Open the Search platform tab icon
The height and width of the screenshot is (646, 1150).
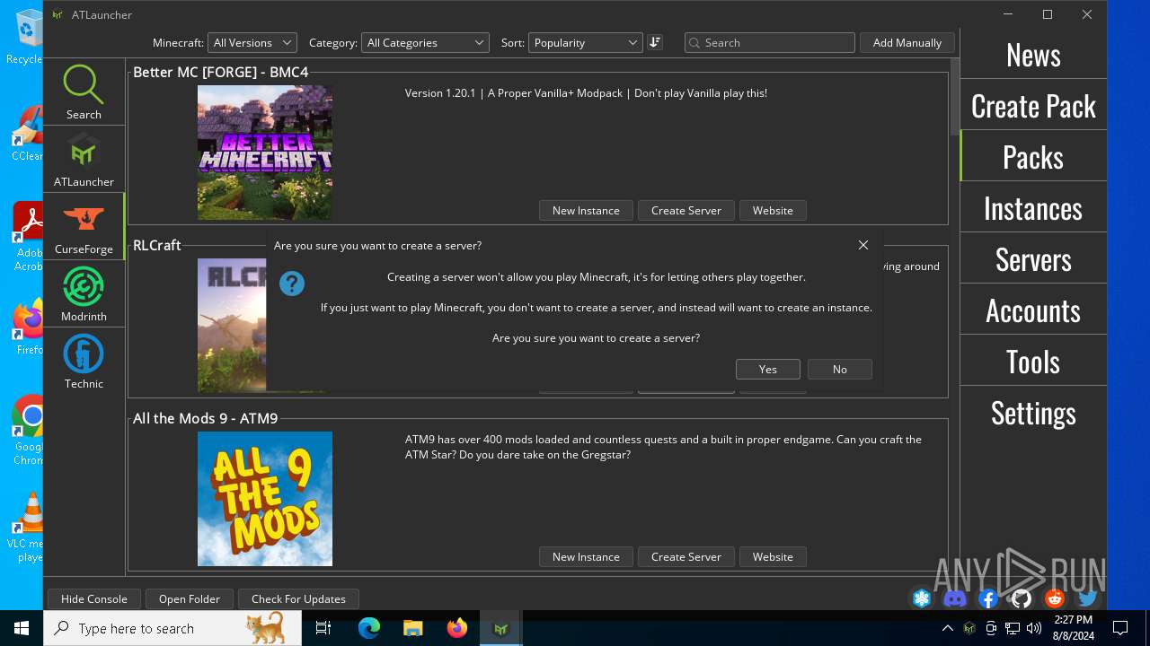tap(84, 84)
